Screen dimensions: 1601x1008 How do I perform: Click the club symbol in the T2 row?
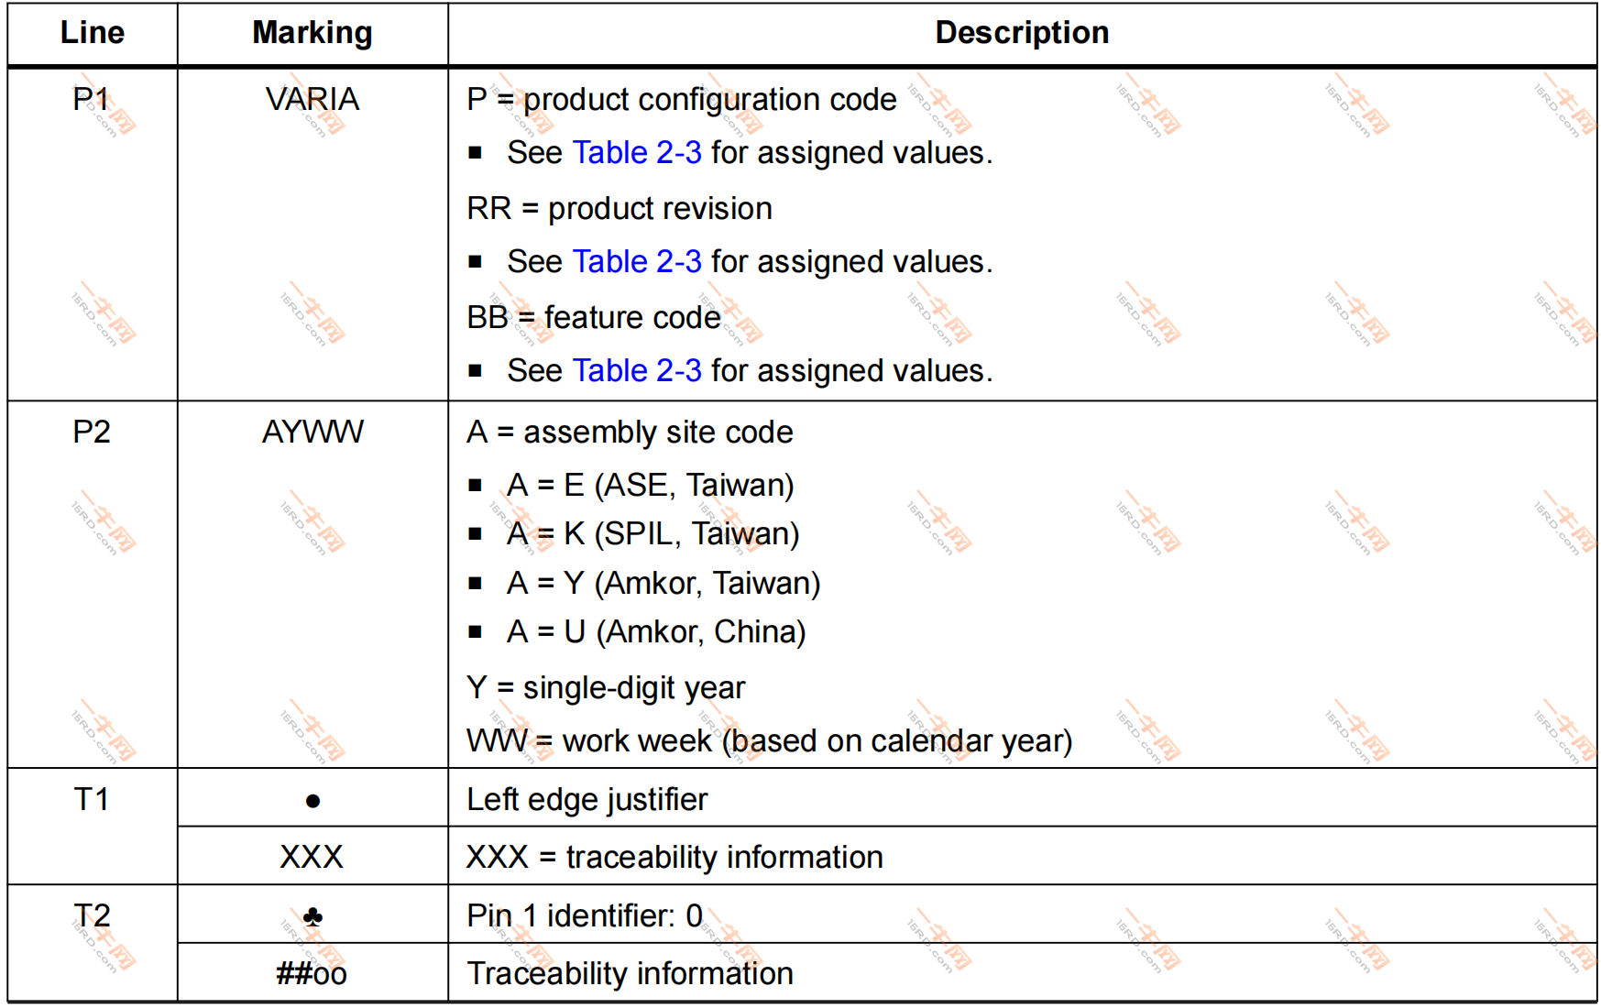pos(313,916)
